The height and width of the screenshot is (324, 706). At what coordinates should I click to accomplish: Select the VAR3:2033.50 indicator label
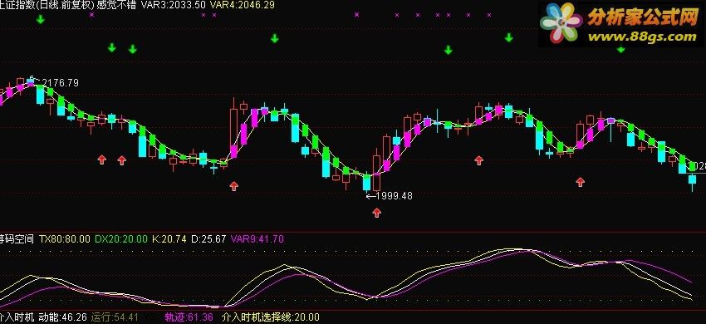pos(174,5)
